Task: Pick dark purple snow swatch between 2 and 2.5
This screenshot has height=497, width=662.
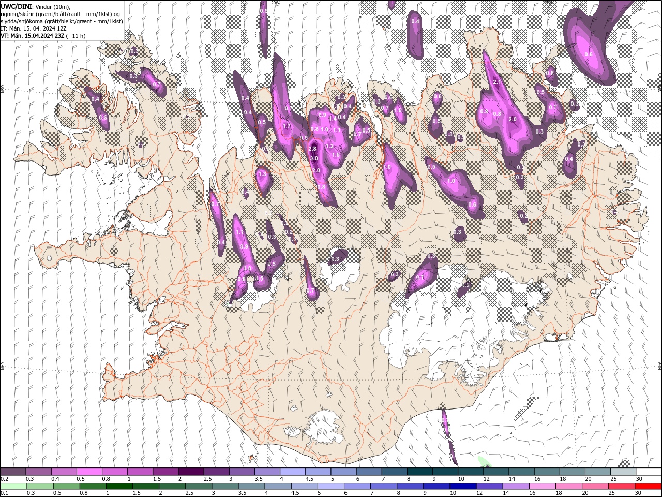Action: pos(191,472)
